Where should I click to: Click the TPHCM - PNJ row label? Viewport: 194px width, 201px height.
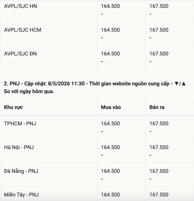click(20, 124)
